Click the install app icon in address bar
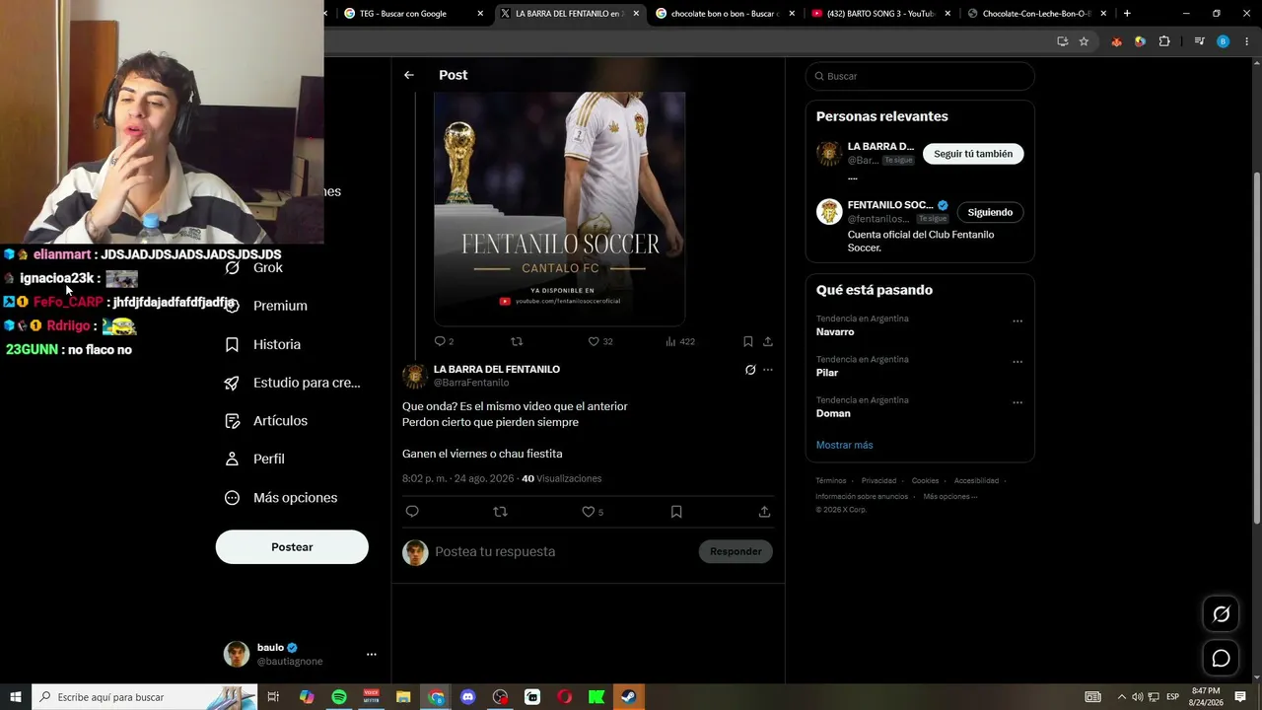Image resolution: width=1262 pixels, height=710 pixels. 1062,41
